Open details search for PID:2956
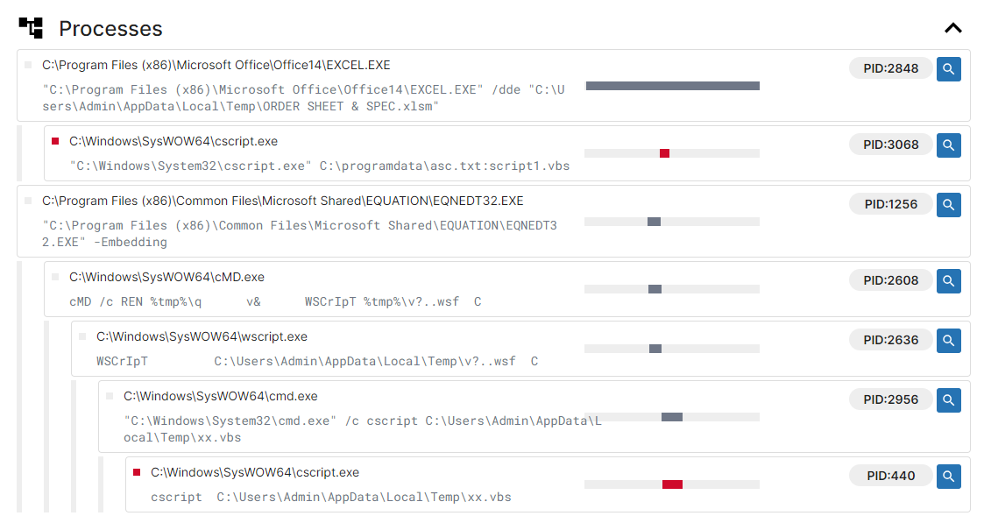 pos(948,400)
